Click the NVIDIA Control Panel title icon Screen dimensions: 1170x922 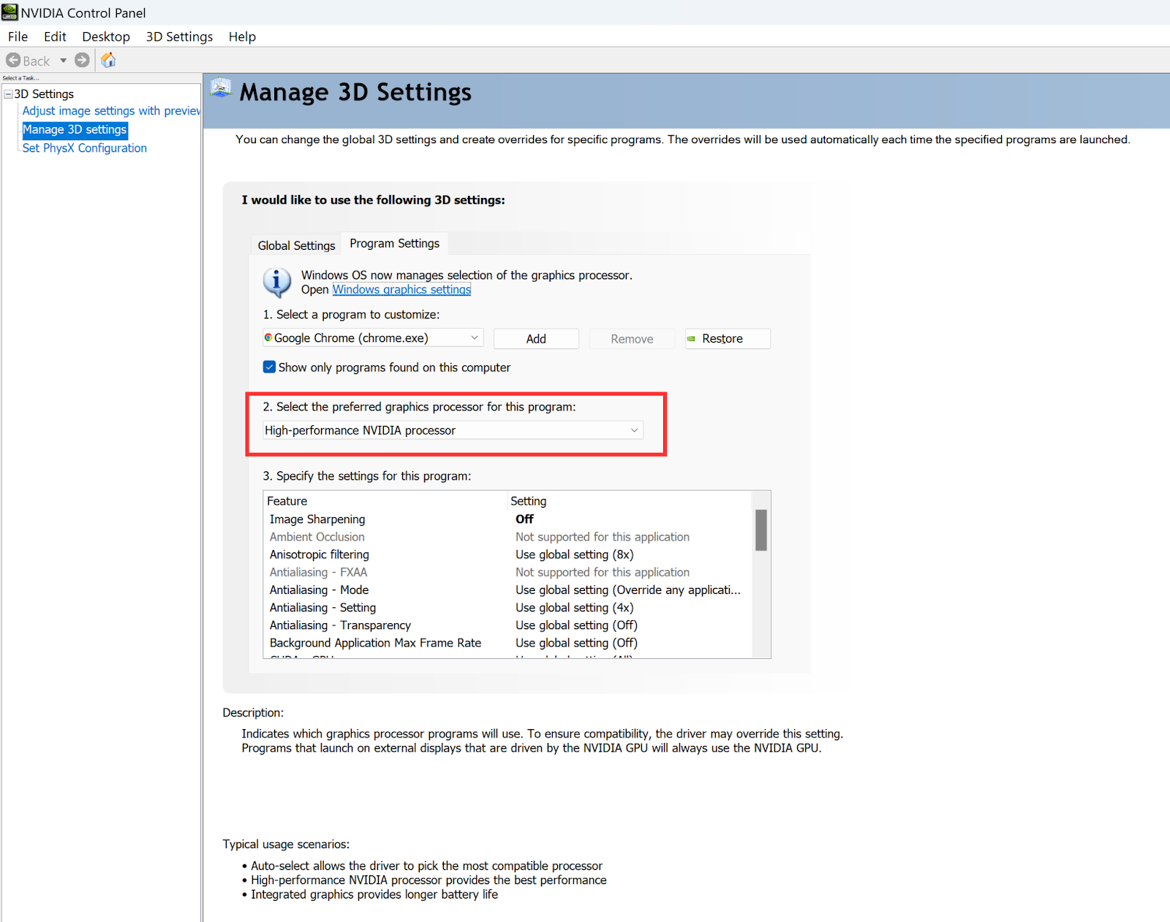(x=10, y=12)
